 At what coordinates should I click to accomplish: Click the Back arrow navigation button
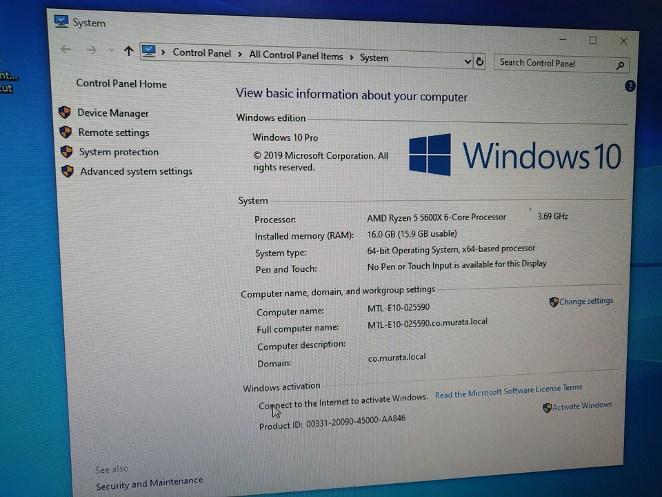[x=66, y=49]
